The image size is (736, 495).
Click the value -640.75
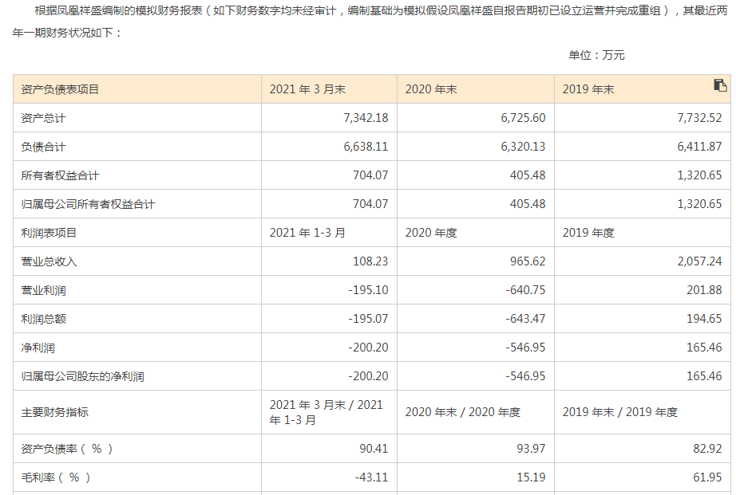pyautogui.click(x=526, y=289)
